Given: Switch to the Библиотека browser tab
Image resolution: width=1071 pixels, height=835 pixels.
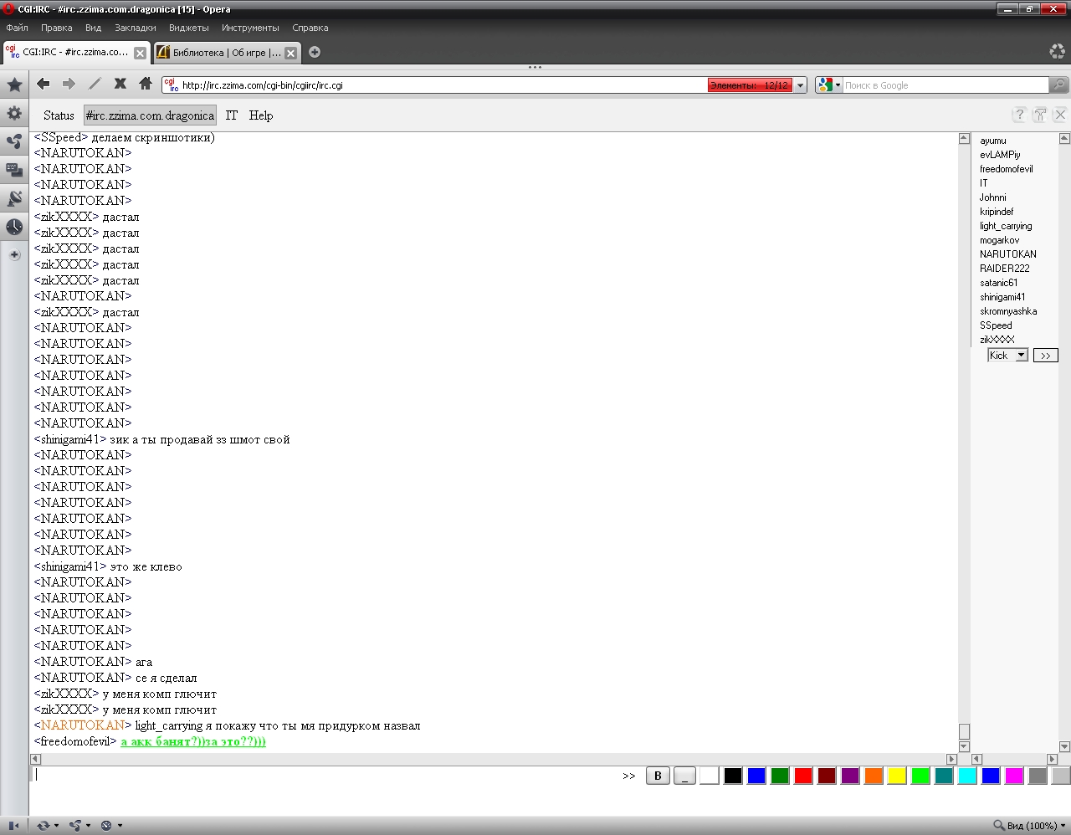Looking at the screenshot, I should [x=227, y=52].
